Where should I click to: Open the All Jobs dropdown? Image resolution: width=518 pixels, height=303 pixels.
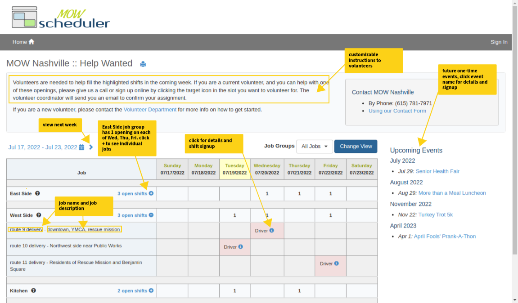(314, 146)
